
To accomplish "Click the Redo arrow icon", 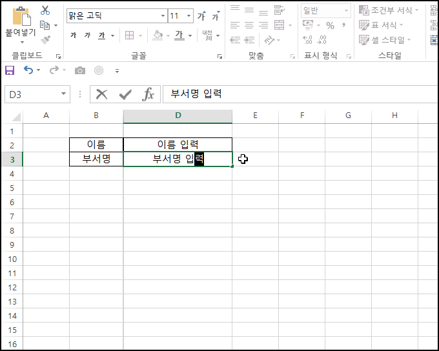I will point(54,70).
